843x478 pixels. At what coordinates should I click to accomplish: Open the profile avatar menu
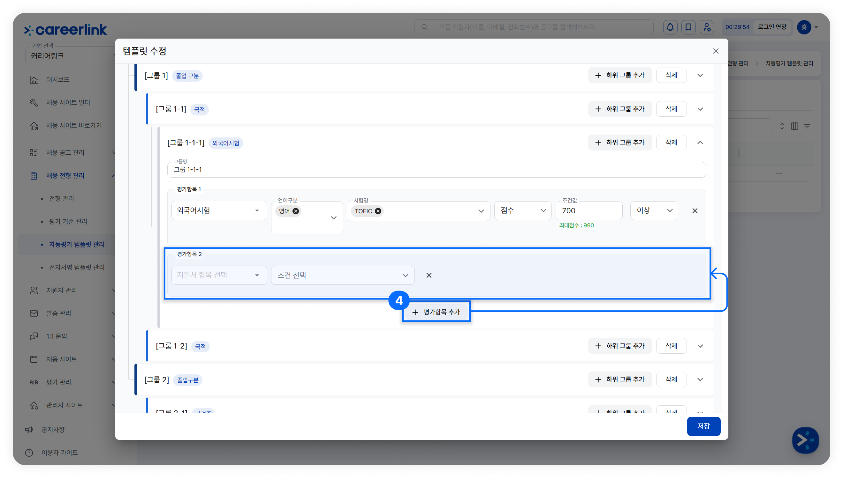pos(807,27)
